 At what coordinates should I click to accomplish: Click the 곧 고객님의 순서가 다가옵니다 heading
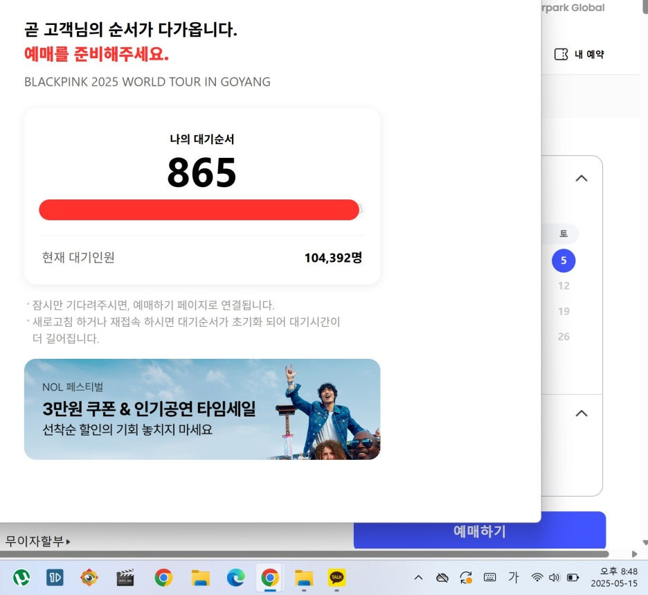131,29
